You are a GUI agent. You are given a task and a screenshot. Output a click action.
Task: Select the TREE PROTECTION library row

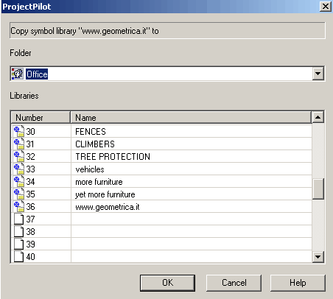click(x=162, y=156)
